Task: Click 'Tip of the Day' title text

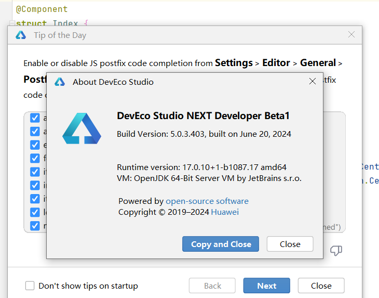Action: [60, 35]
